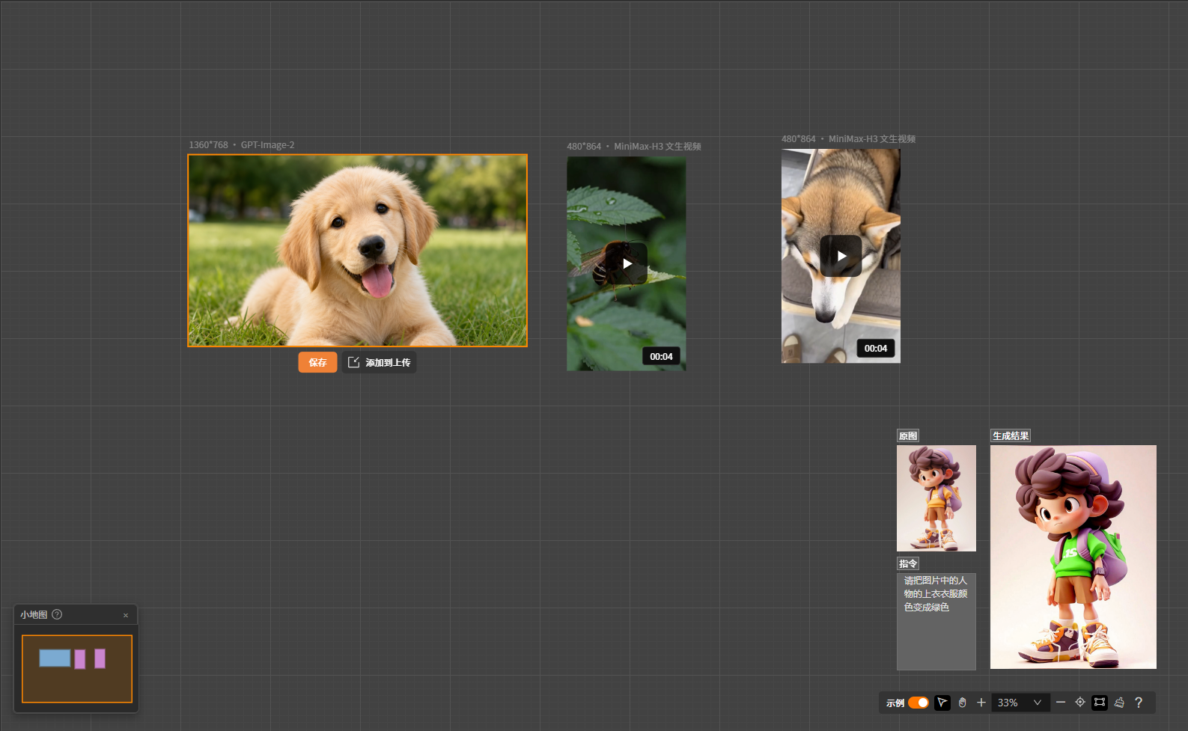
Task: Close the 小地图 minimap panel
Action: click(x=126, y=615)
